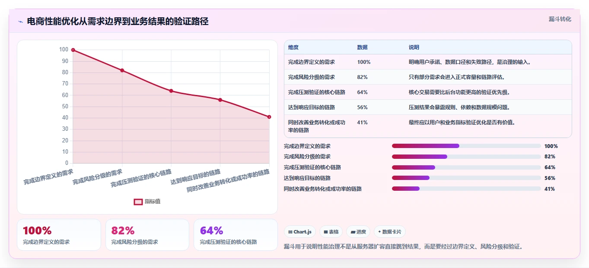Click the 82% value in the table
Viewport: 589px width, 268px height.
(363, 77)
